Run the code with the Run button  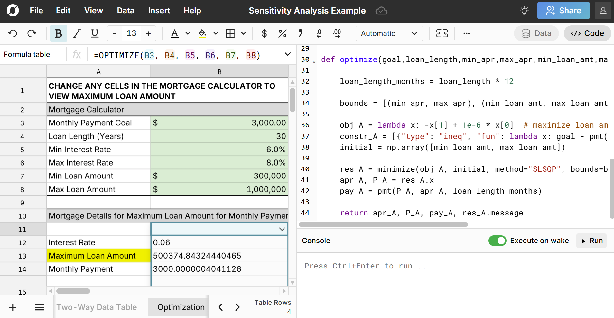click(592, 241)
